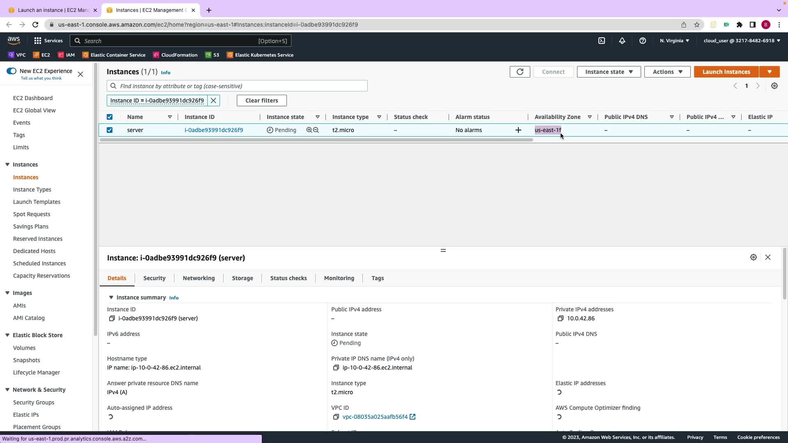Viewport: 788px width, 443px height.
Task: Copy the private IPv4 address 10.0.42.86
Action: point(561,319)
